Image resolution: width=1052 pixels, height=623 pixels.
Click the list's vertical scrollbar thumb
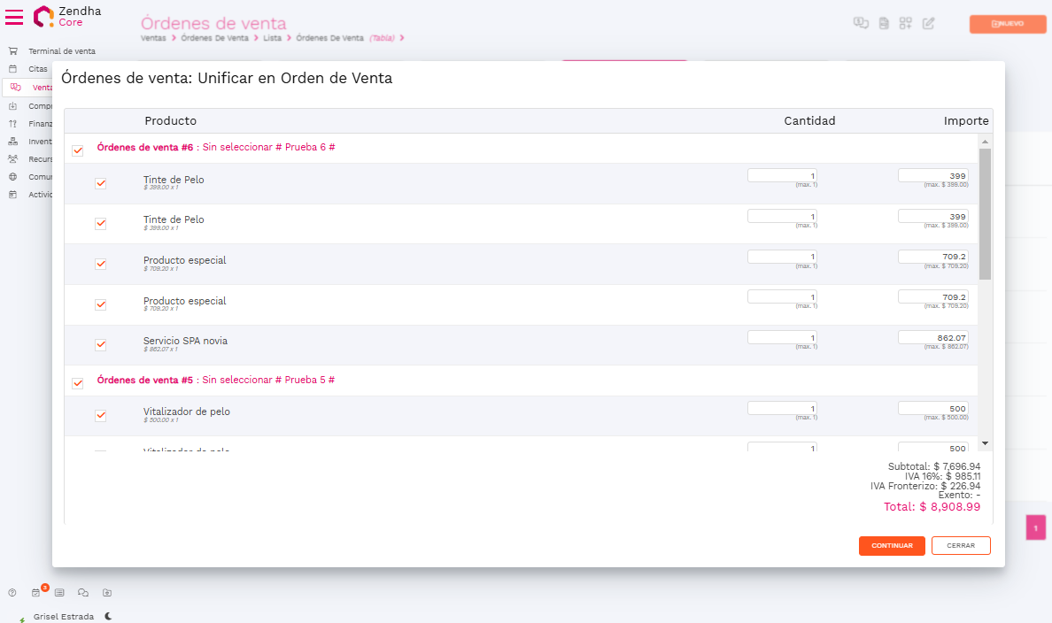click(985, 212)
